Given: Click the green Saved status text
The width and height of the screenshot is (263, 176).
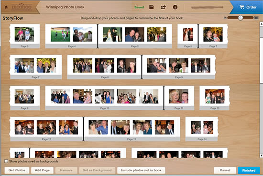Looking at the screenshot, I should click(x=139, y=7).
